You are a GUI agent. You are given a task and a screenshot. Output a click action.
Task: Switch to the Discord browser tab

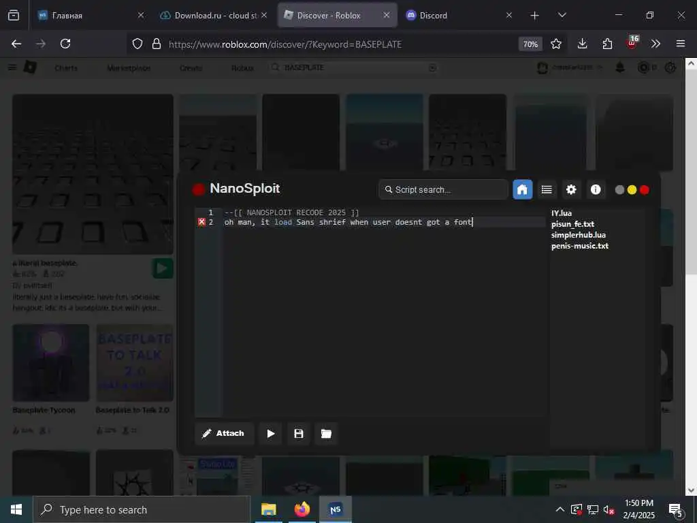point(459,15)
